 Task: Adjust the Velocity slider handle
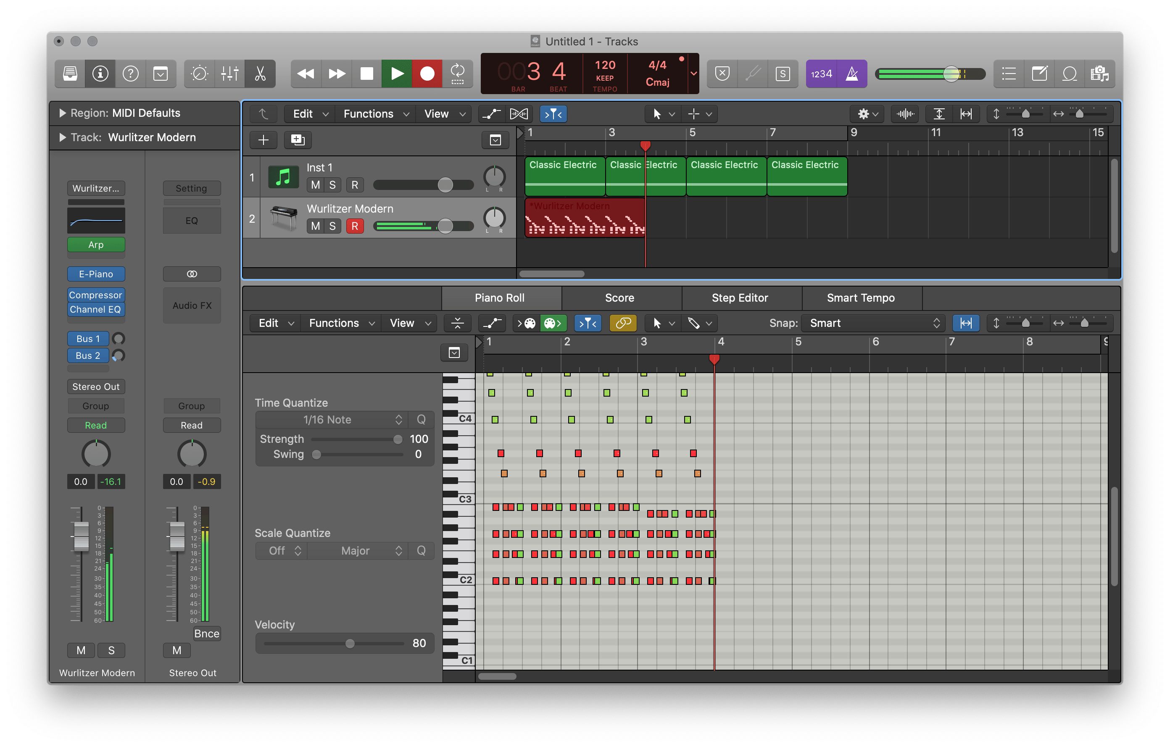pos(350,644)
